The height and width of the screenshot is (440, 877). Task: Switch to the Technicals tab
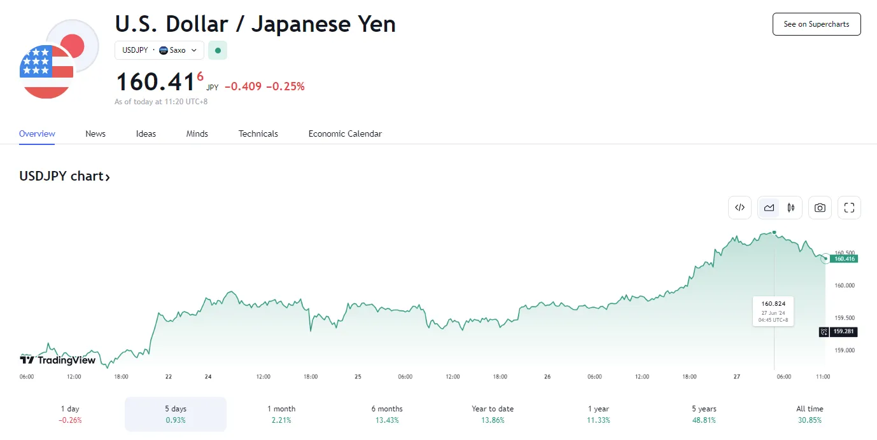coord(258,134)
